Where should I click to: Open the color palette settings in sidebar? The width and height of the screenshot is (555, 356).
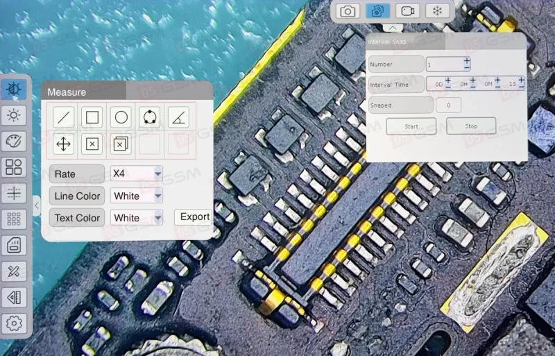tap(15, 141)
